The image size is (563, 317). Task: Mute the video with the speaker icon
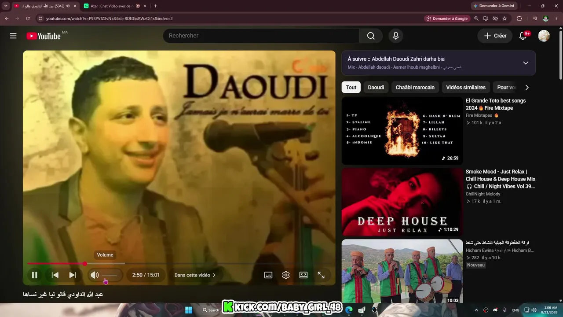95,275
